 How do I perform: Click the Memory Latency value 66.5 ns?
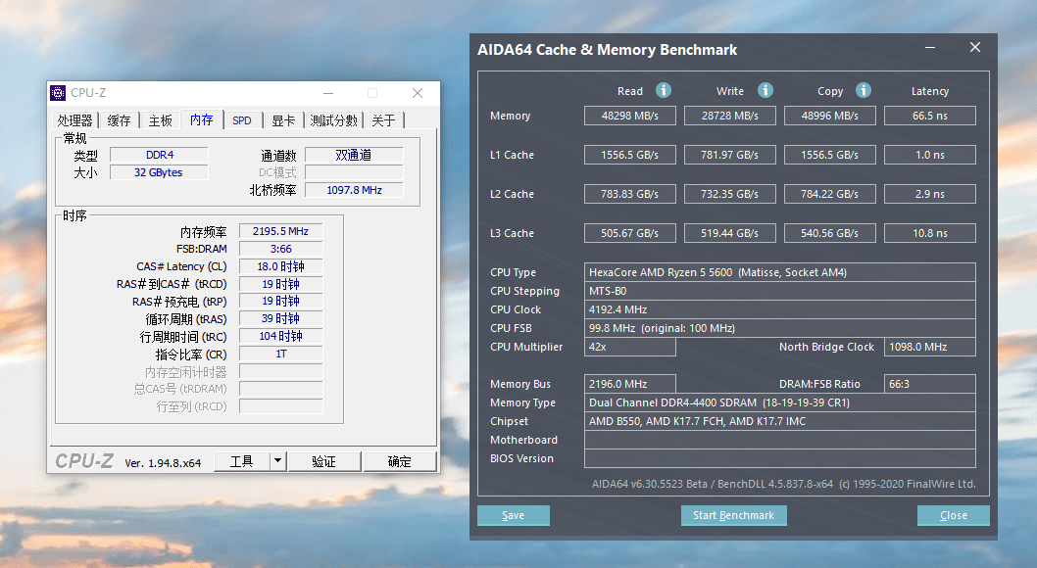[930, 116]
